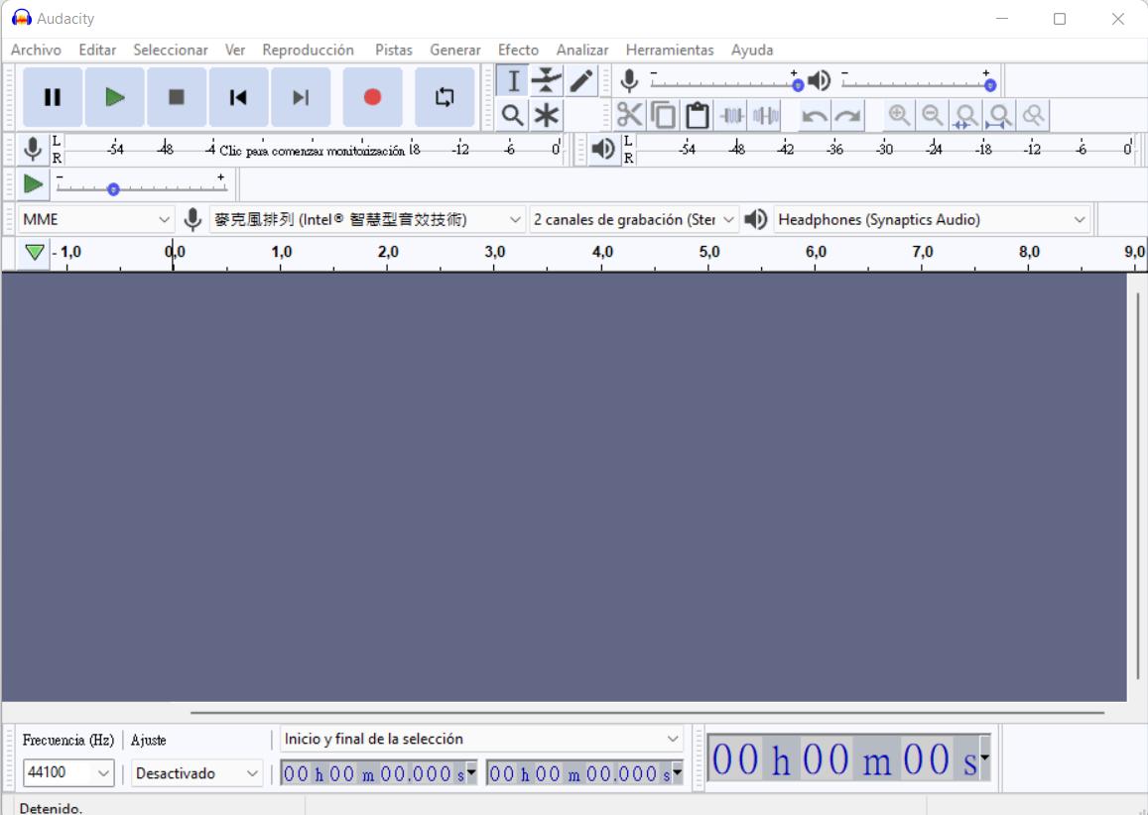
Task: Open the MME audio host dropdown
Action: [x=96, y=219]
